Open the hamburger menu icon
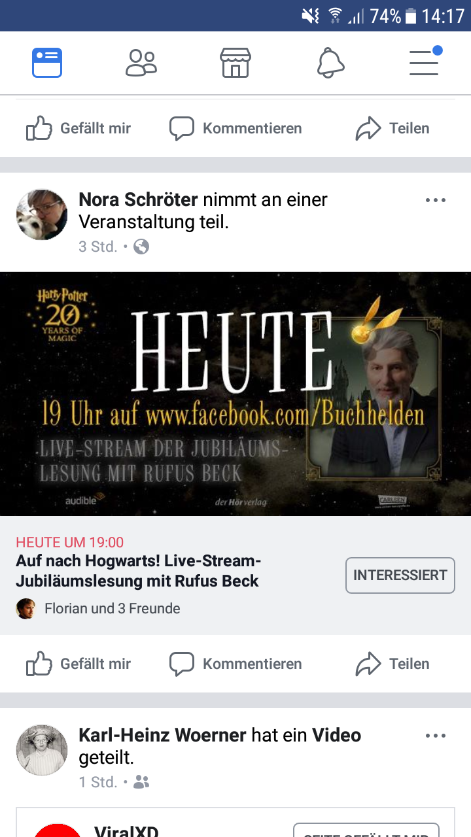 425,61
